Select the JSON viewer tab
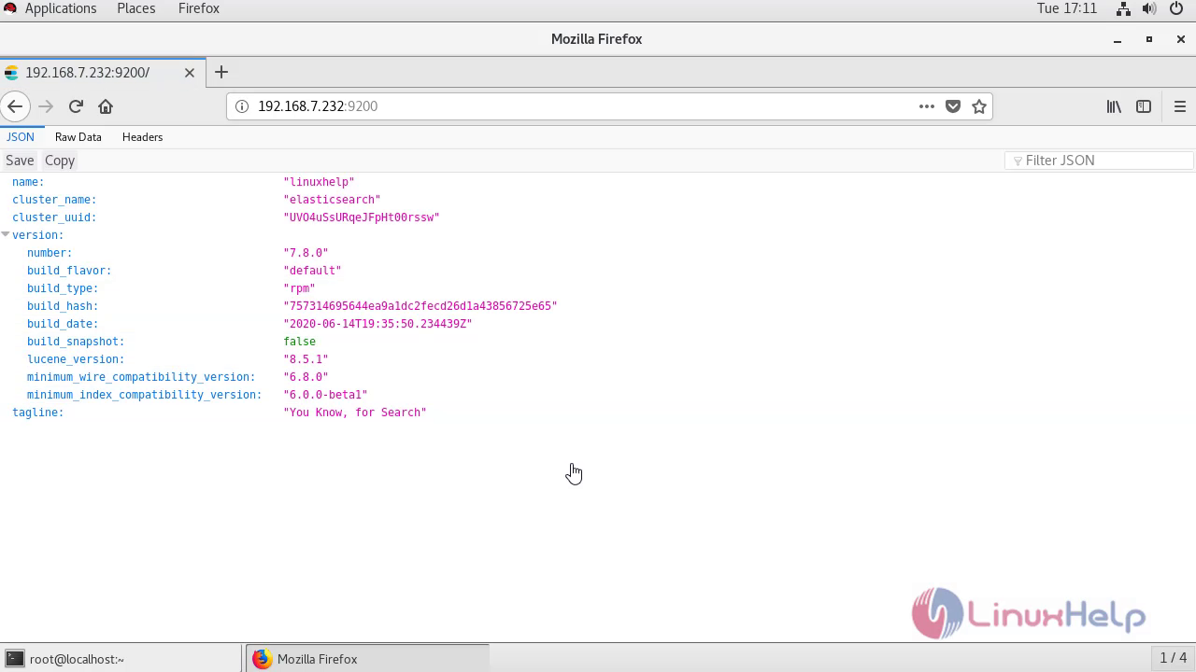 click(x=21, y=136)
